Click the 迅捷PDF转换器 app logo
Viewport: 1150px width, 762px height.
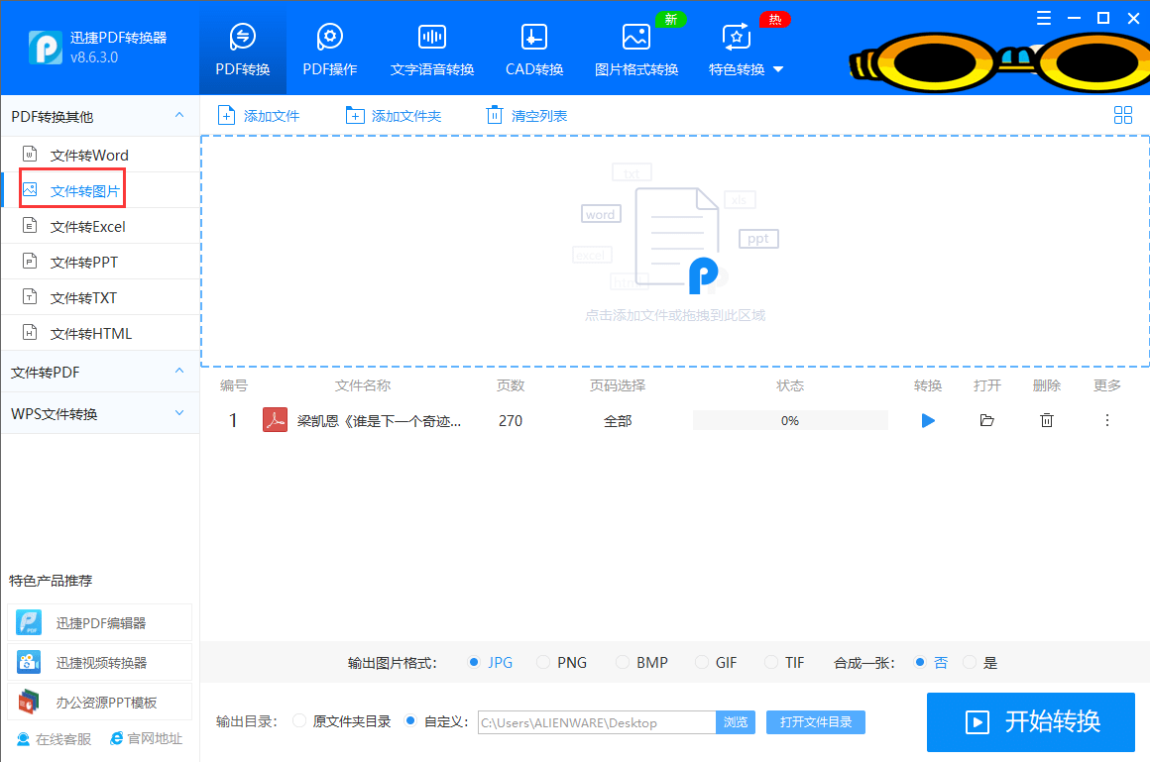point(46,48)
